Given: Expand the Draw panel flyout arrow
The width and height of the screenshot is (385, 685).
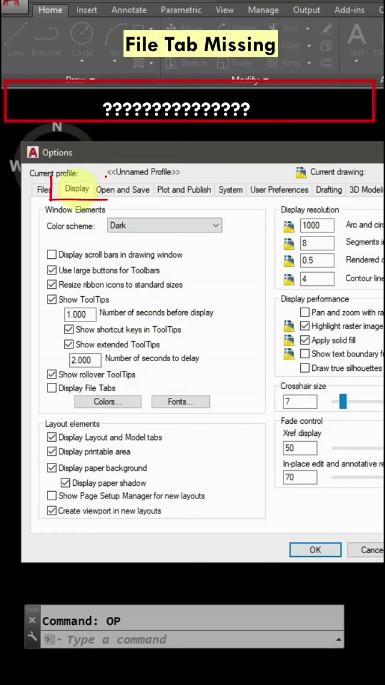Looking at the screenshot, I should tap(92, 79).
